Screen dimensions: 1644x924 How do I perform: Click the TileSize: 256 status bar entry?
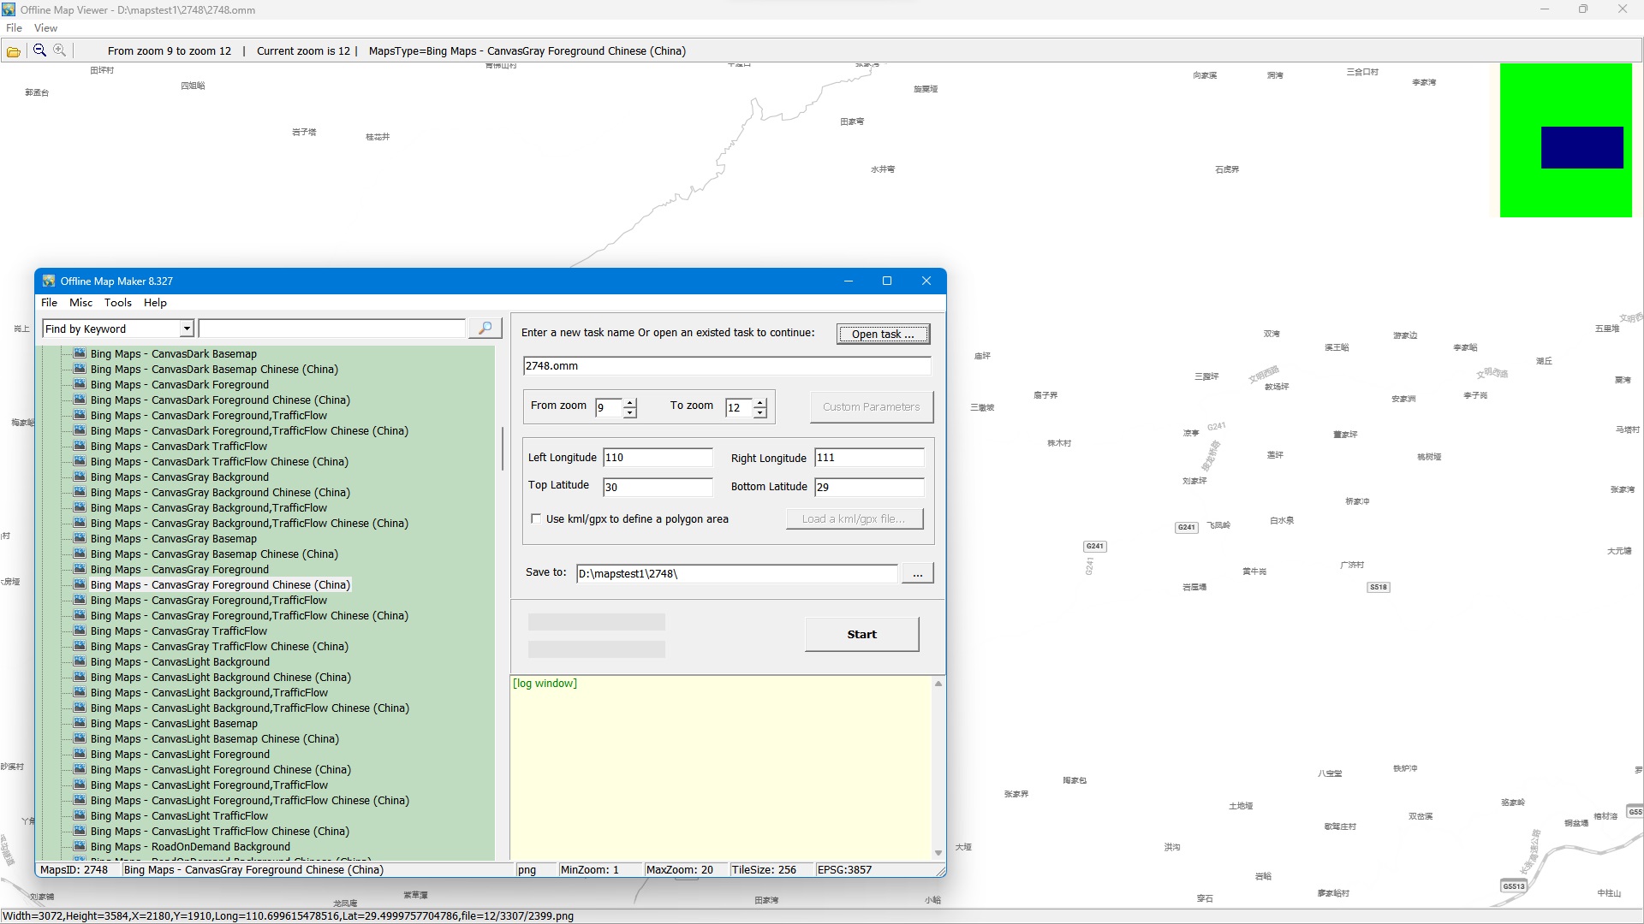click(x=764, y=869)
